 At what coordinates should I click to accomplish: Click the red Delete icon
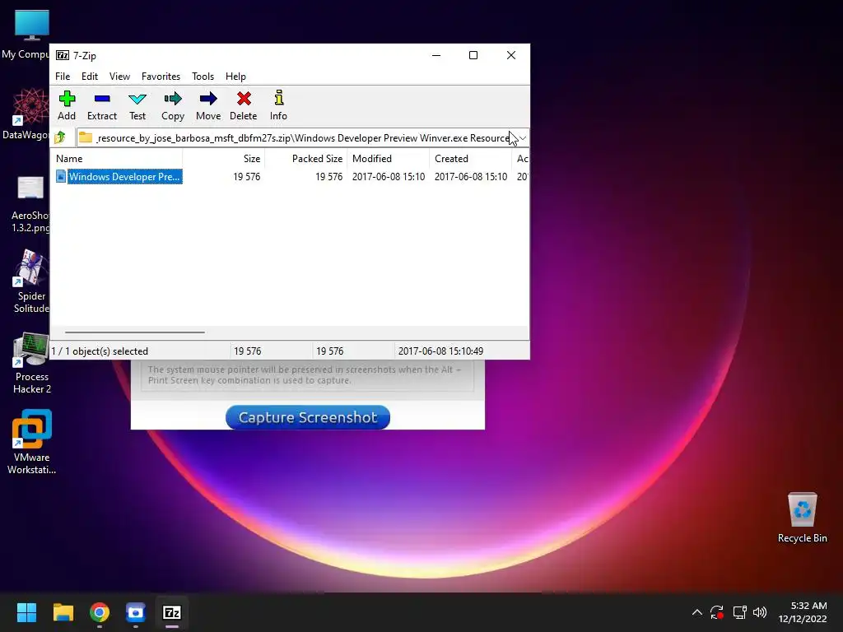coord(244,99)
